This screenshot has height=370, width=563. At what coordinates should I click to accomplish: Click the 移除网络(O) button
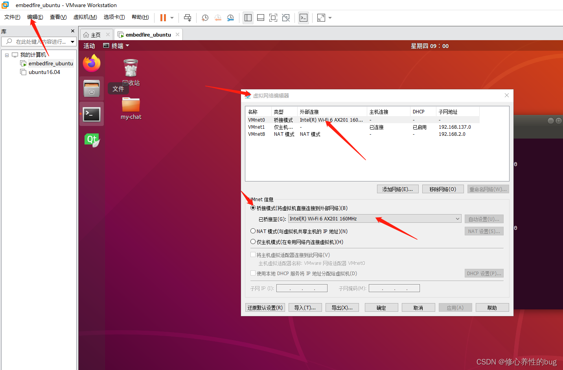[443, 189]
